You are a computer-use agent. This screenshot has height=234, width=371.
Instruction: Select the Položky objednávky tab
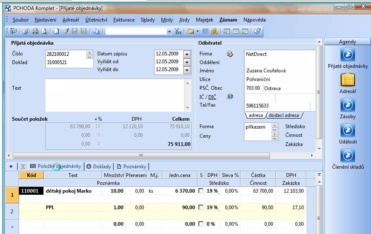[56, 166]
